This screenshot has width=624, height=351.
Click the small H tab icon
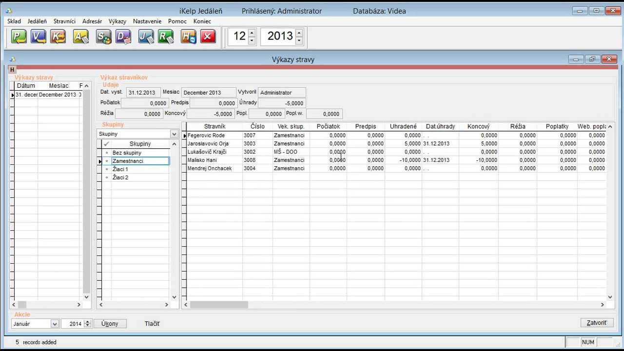pyautogui.click(x=13, y=70)
